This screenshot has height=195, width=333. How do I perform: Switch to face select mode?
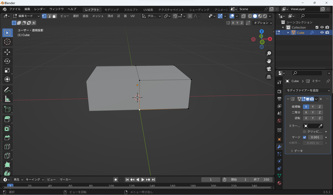click(x=54, y=16)
